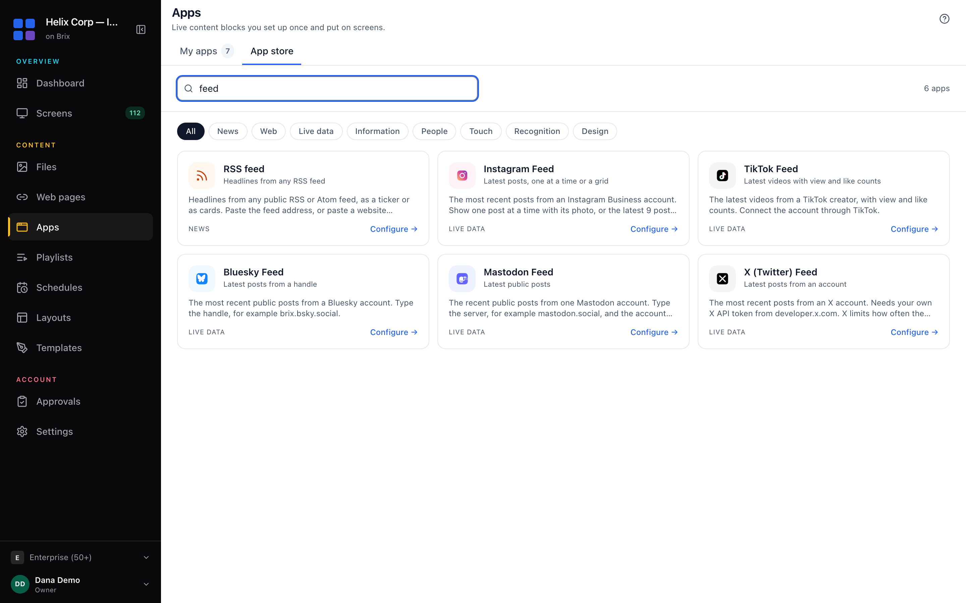
Task: Click the TikTok Feed app icon
Action: [x=722, y=176]
